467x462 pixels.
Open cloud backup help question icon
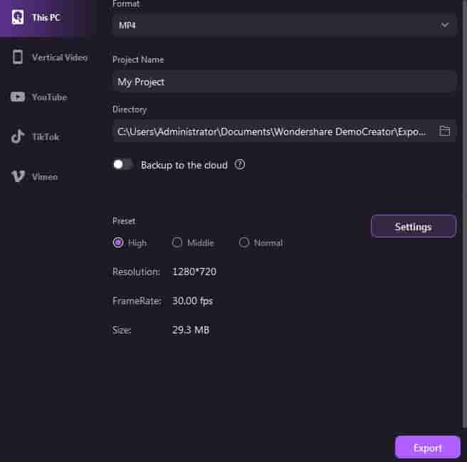point(240,165)
